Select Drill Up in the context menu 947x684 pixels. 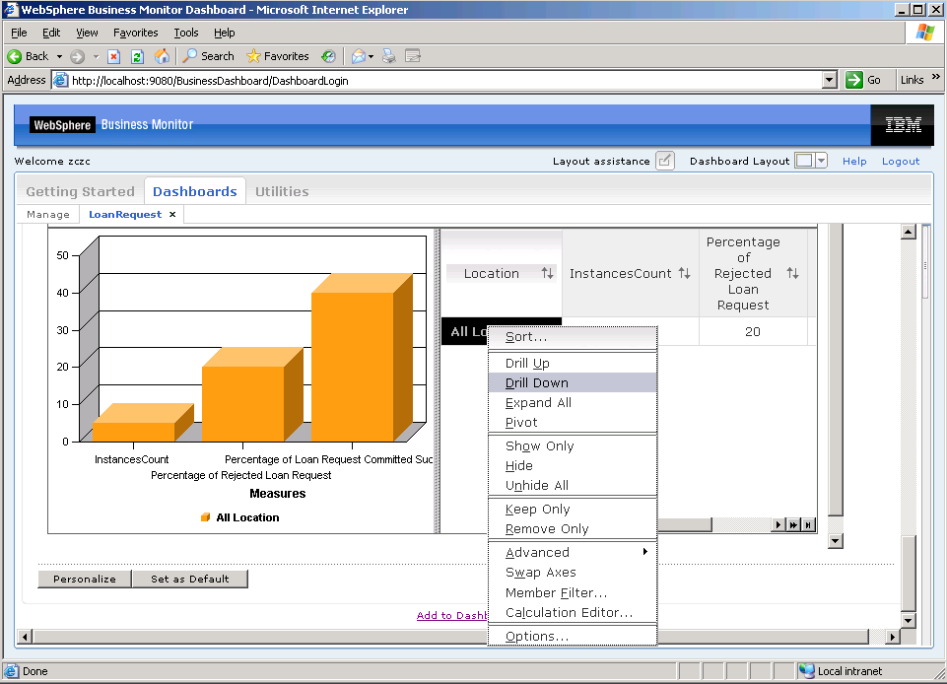pos(572,363)
